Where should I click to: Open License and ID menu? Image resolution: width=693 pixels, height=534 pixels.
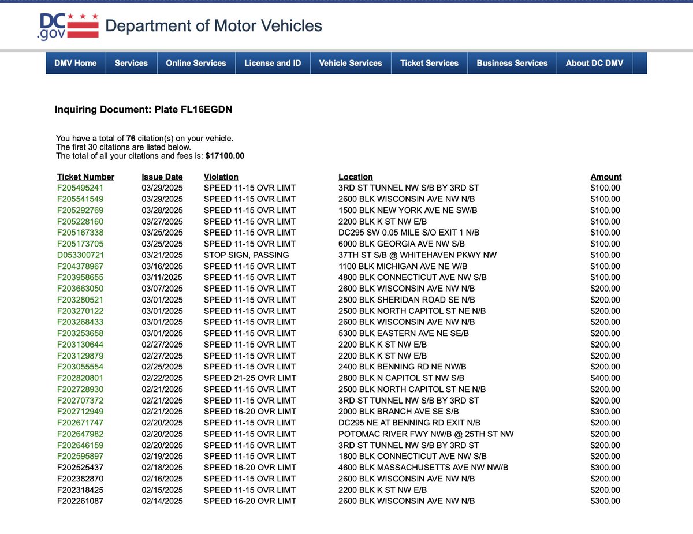(273, 63)
